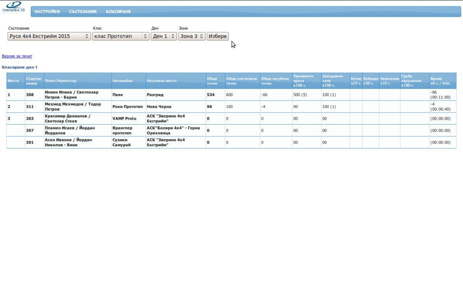Click the Преминати врати column header
Viewport: 463px width, 289px height.
pos(307,81)
